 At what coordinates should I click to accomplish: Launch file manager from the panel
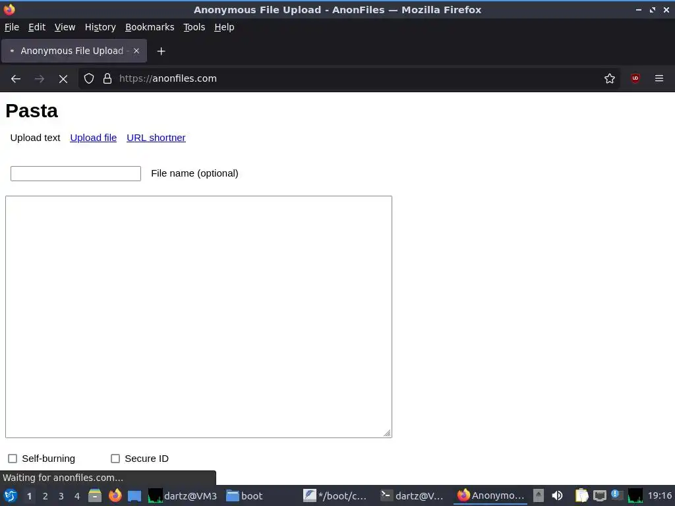(x=95, y=495)
